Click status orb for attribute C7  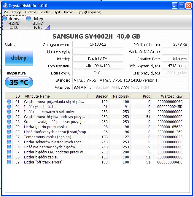[9, 152]
